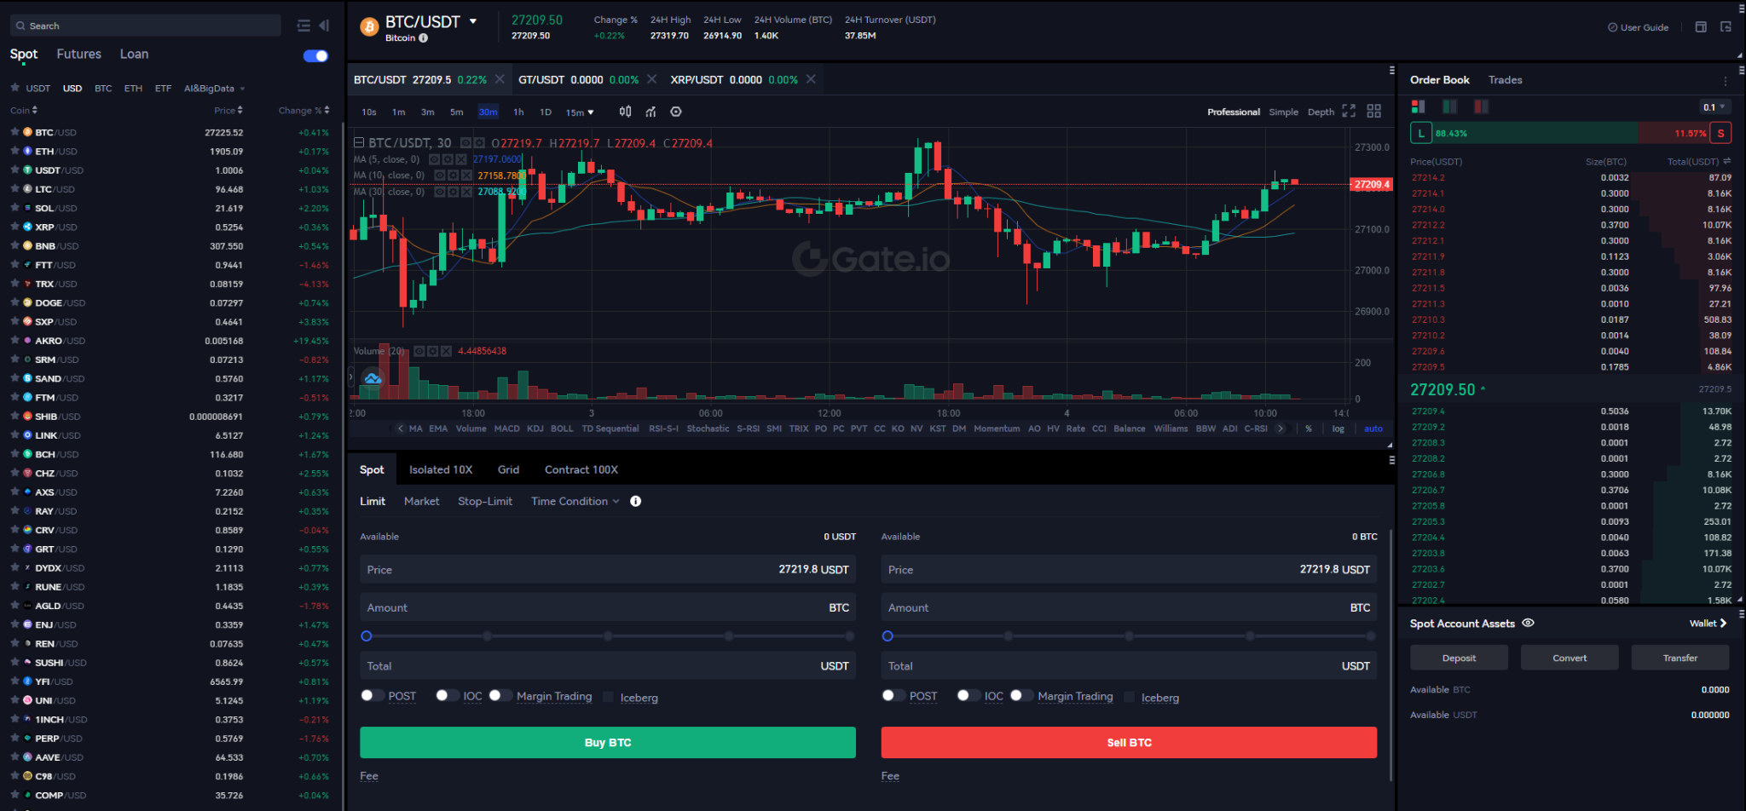1746x811 pixels.
Task: Click the Price input field for buying
Action: 608,569
